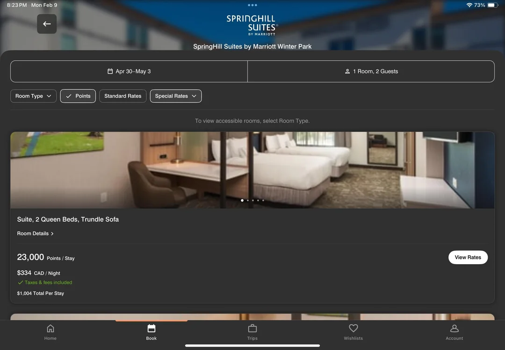505x350 pixels.
Task: Select the Book calendar icon
Action: 151,329
